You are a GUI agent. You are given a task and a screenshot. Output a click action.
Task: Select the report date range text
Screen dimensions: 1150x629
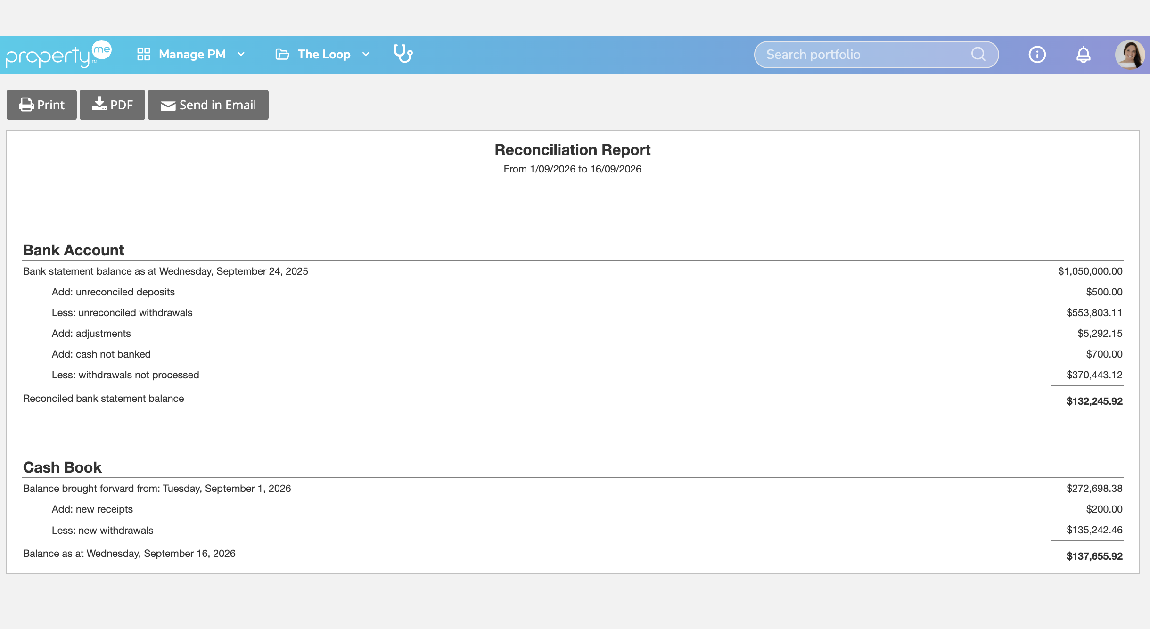point(572,169)
